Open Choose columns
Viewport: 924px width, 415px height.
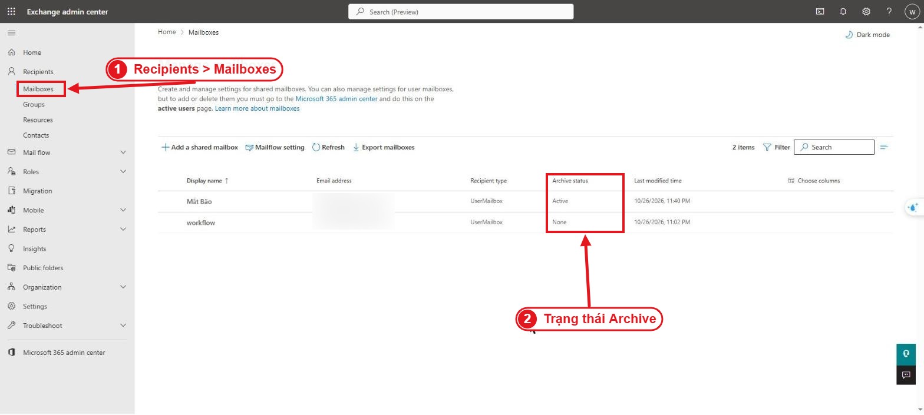(x=814, y=181)
